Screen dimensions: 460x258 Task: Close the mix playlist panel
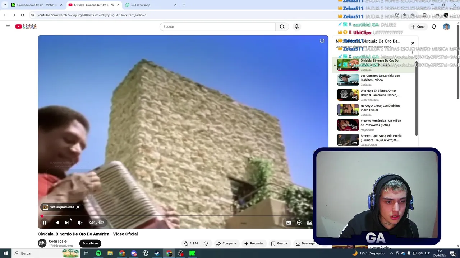413,43
